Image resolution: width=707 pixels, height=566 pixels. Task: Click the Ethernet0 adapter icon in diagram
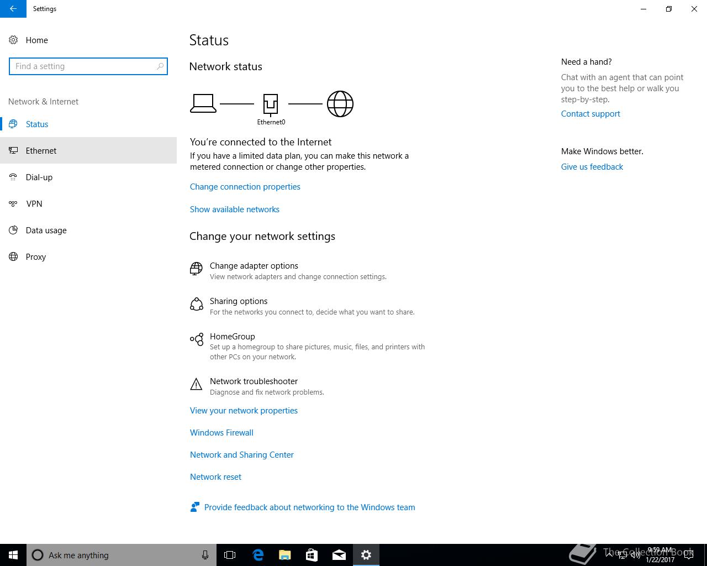pyautogui.click(x=271, y=104)
